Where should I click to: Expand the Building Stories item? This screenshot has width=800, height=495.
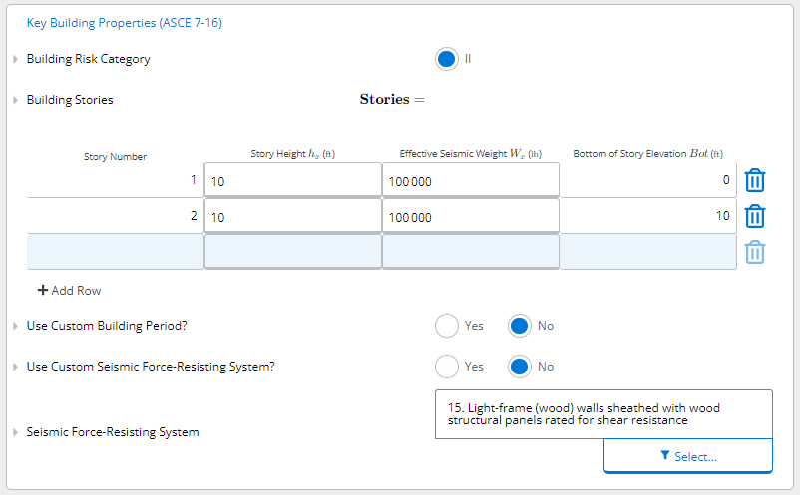[x=15, y=100]
